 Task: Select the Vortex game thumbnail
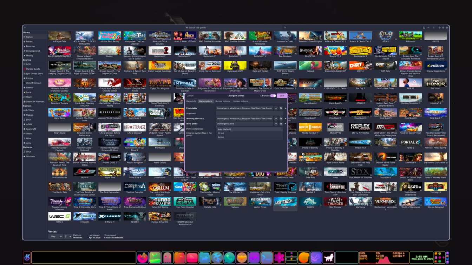coord(285,201)
